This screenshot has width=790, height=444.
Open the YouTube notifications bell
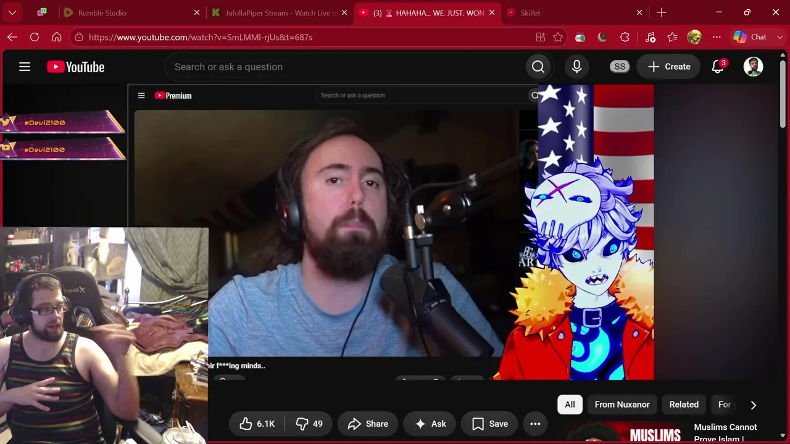click(718, 67)
